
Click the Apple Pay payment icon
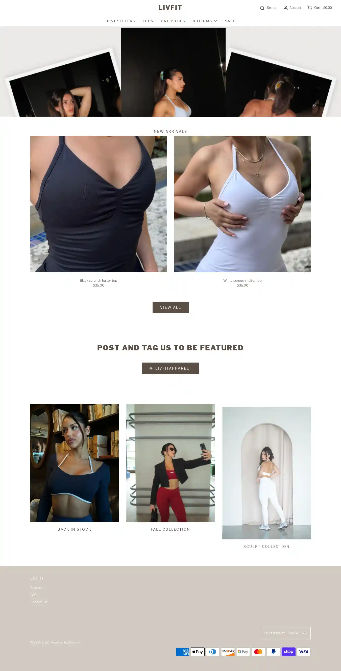tap(198, 652)
